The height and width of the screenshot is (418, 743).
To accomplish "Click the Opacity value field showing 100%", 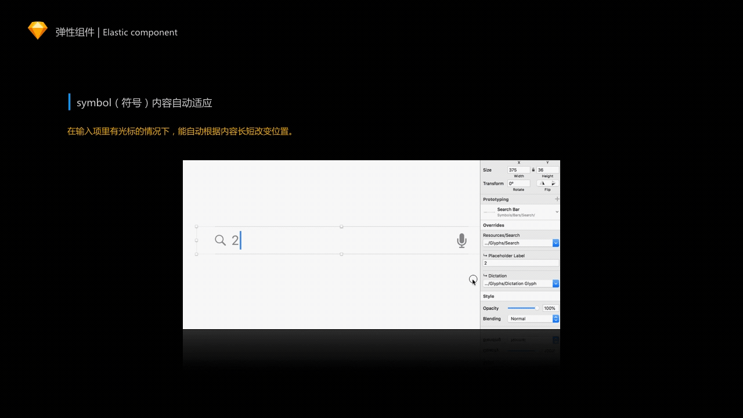I will 549,308.
